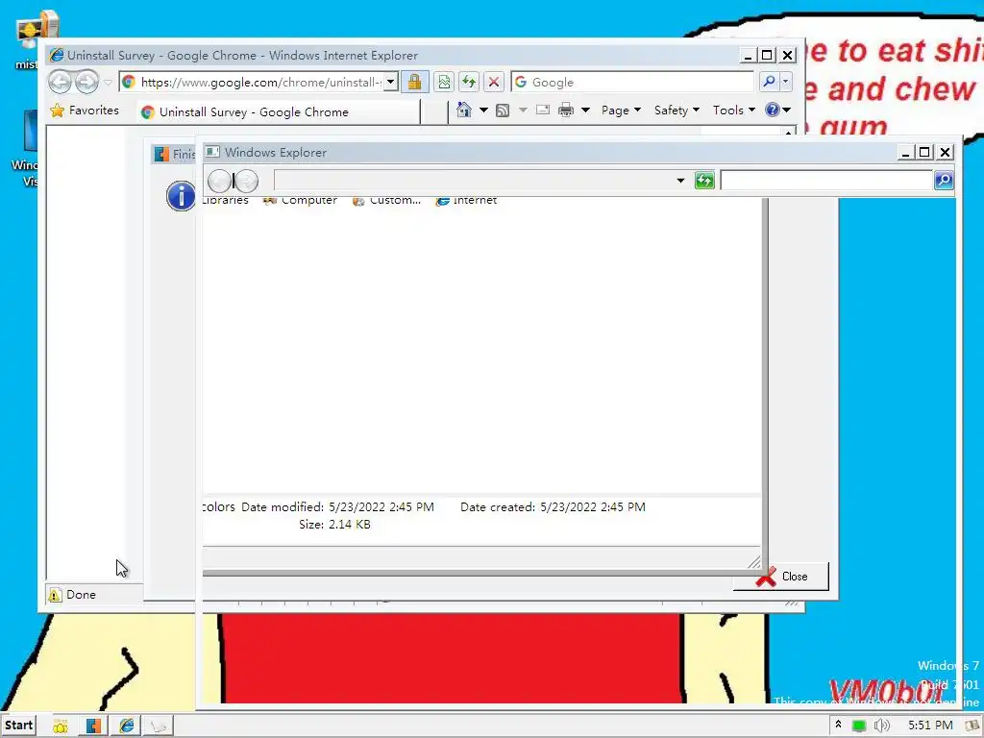Click the 5:51 PM clock
The image size is (984, 738).
tap(930, 726)
